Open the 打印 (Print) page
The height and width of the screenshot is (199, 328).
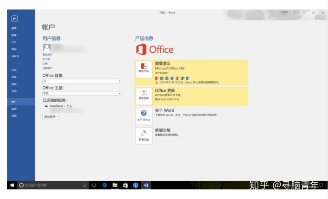[14, 70]
